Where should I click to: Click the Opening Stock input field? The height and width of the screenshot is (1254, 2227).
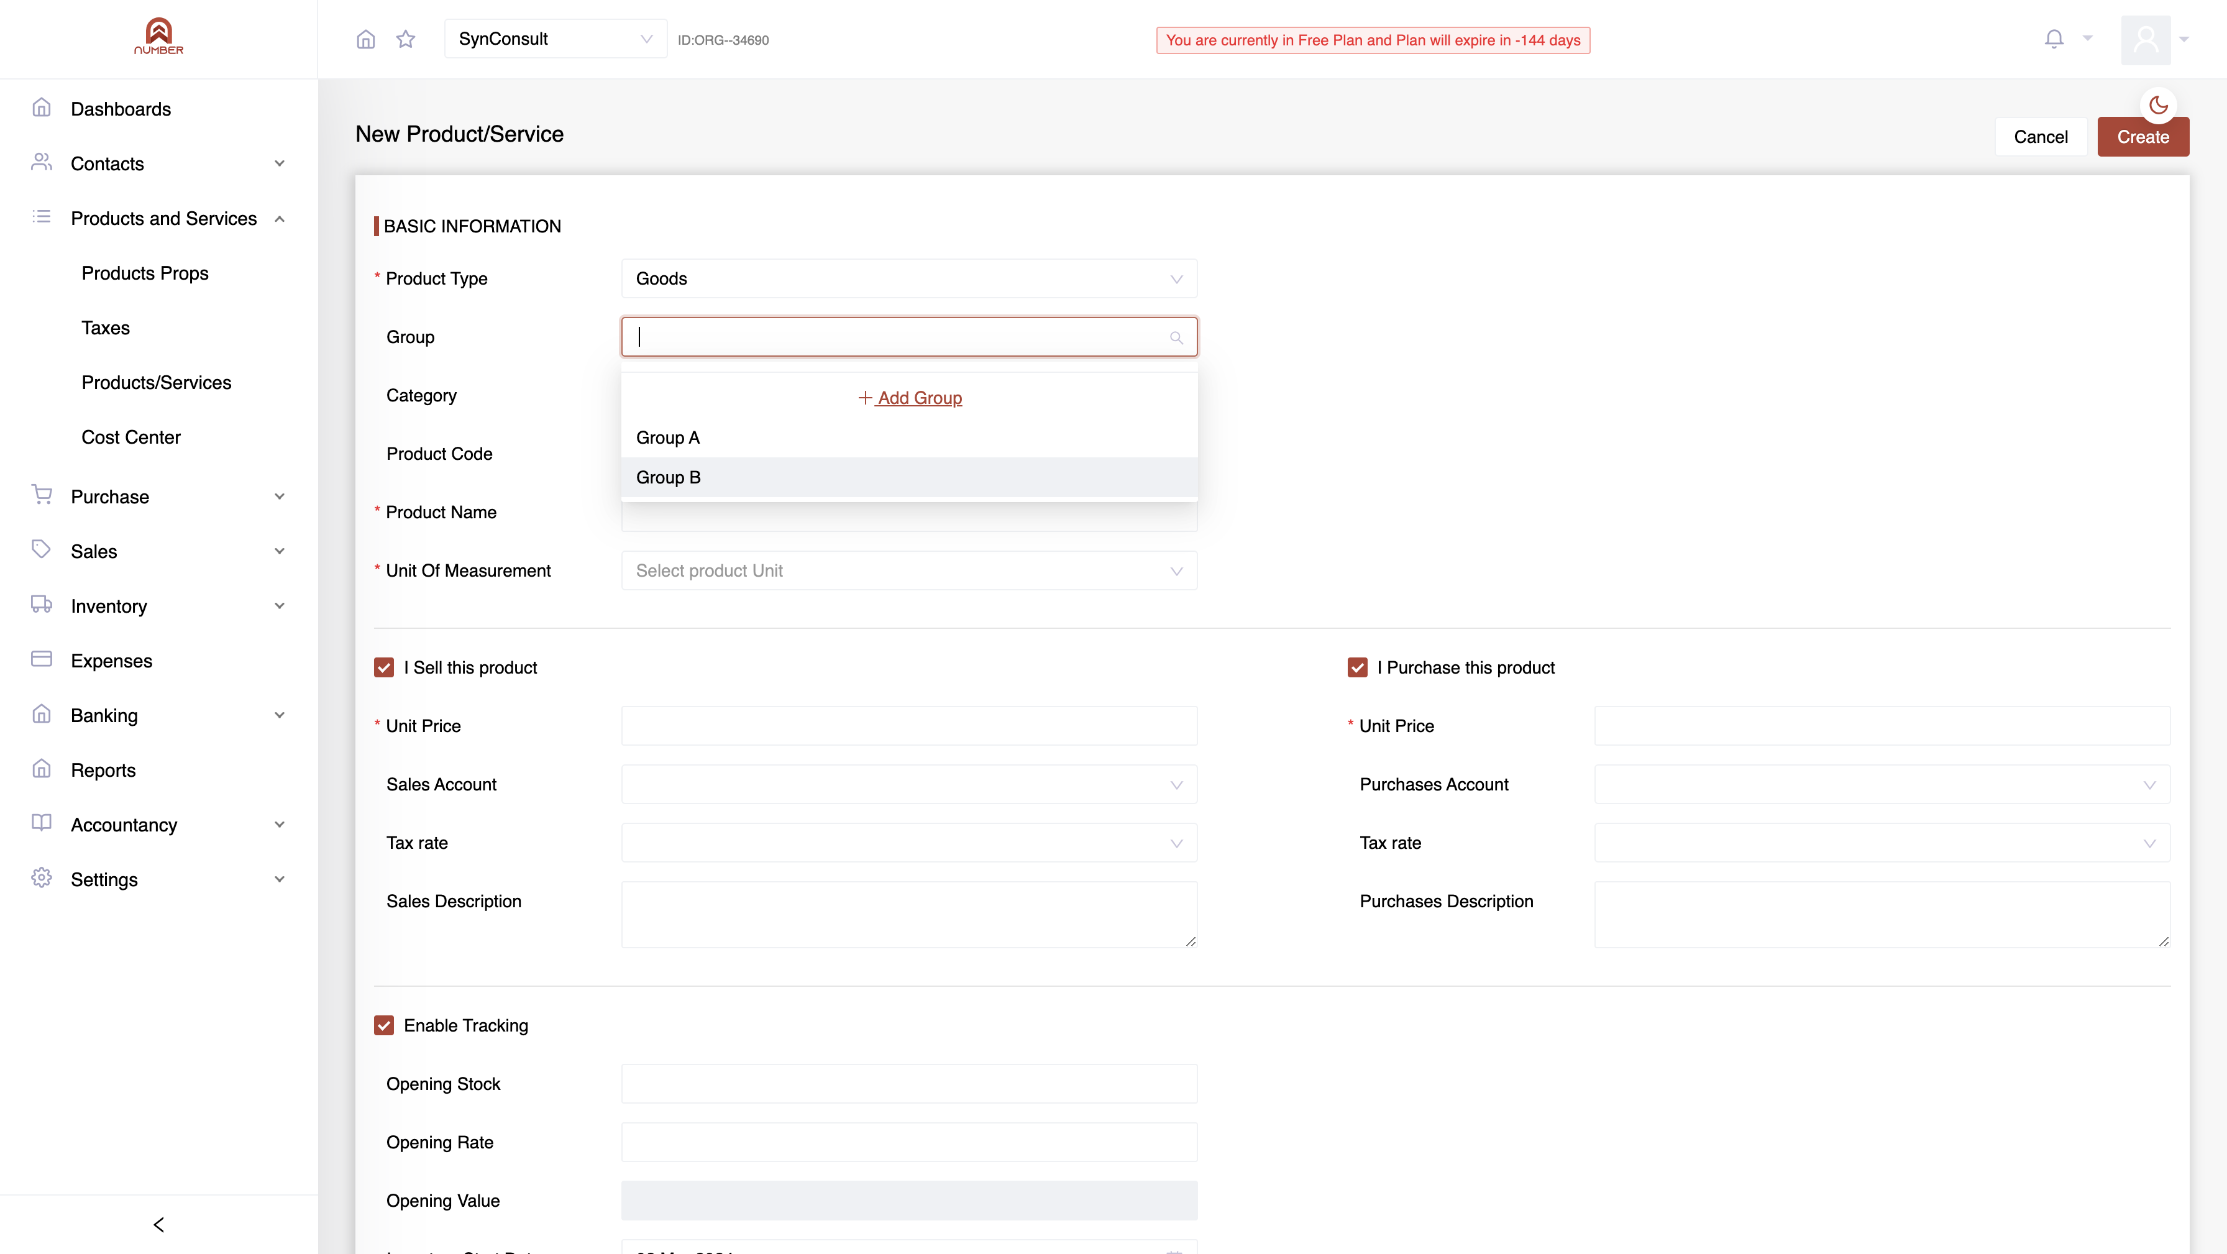coord(908,1084)
